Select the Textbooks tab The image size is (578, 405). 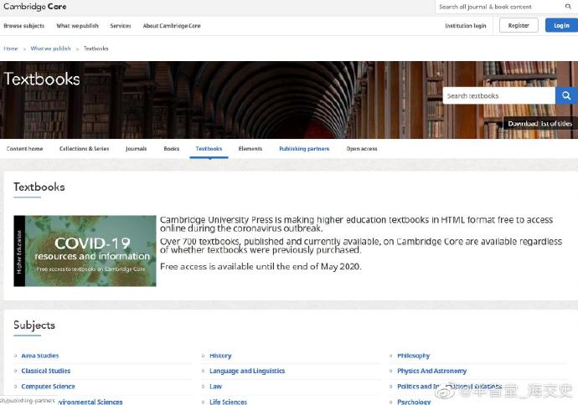[x=209, y=149]
